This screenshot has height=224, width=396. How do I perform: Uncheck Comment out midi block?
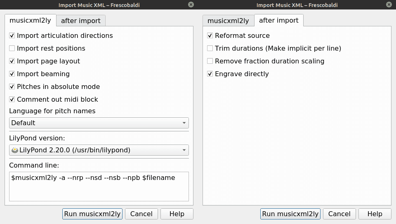point(12,100)
